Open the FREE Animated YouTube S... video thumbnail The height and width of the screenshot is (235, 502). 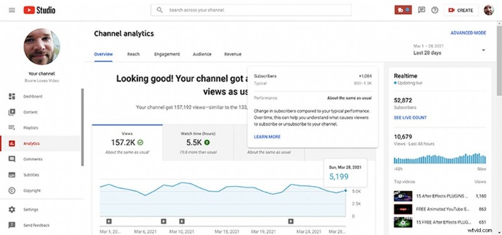[x=403, y=209]
